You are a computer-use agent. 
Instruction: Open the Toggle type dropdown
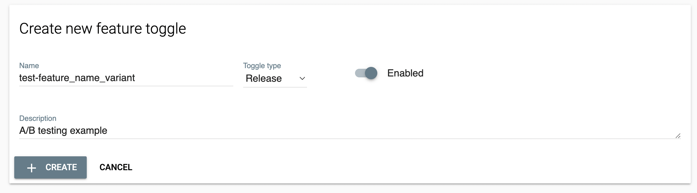[275, 78]
